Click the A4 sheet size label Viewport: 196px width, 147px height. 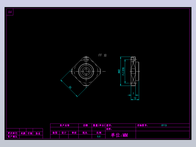(x=10, y=12)
